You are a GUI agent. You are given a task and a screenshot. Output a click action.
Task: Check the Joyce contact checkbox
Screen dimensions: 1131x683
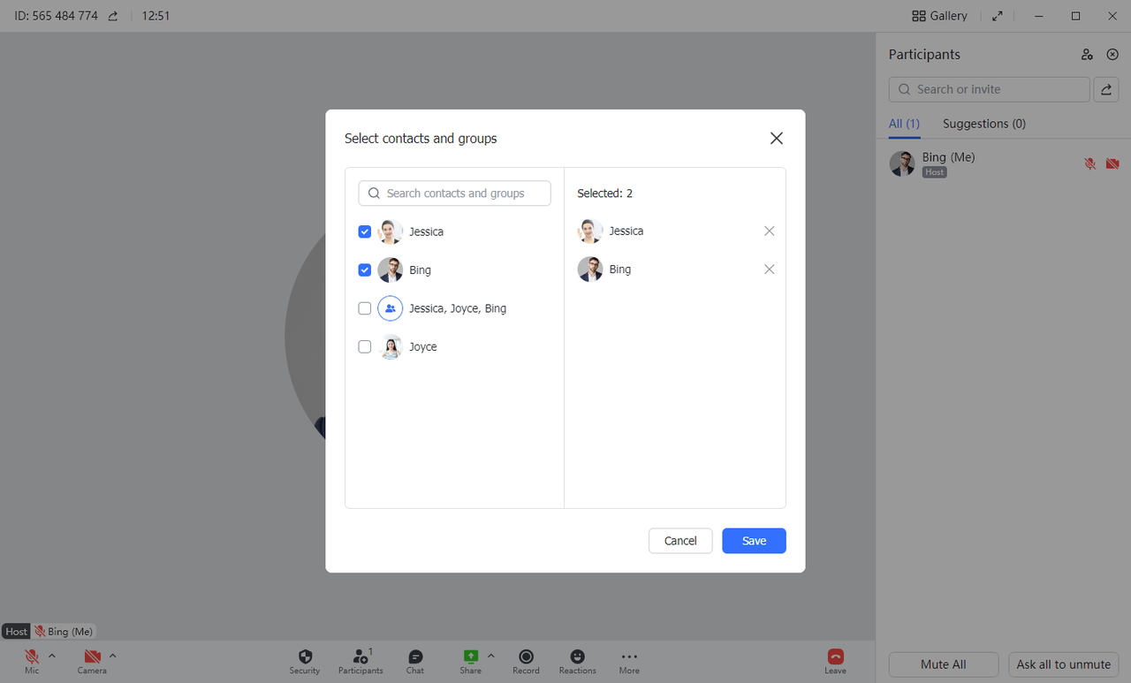(x=365, y=347)
